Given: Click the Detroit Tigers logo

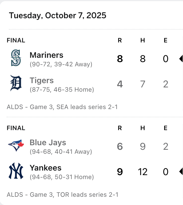Looking at the screenshot, I should pos(16,83).
